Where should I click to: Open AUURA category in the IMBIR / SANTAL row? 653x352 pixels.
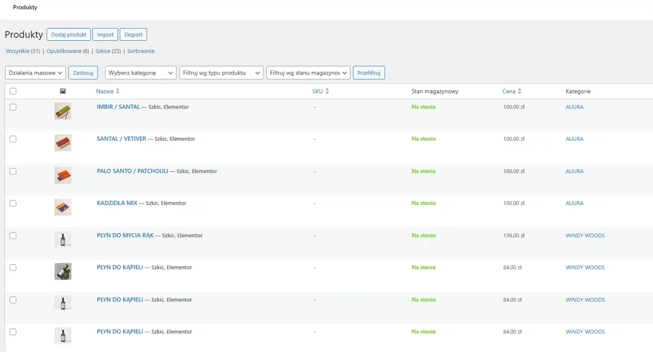pos(574,107)
